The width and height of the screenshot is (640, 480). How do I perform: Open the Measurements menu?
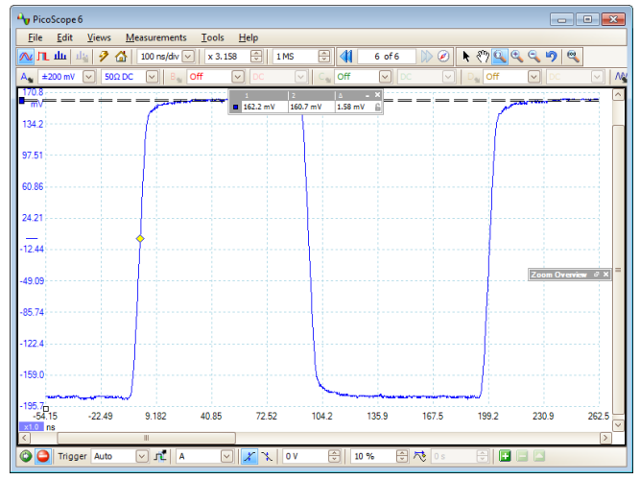tap(155, 37)
